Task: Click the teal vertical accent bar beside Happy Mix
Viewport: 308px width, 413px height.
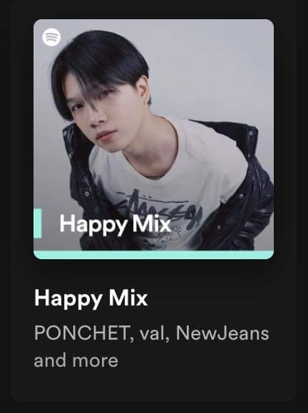Action: 38,224
